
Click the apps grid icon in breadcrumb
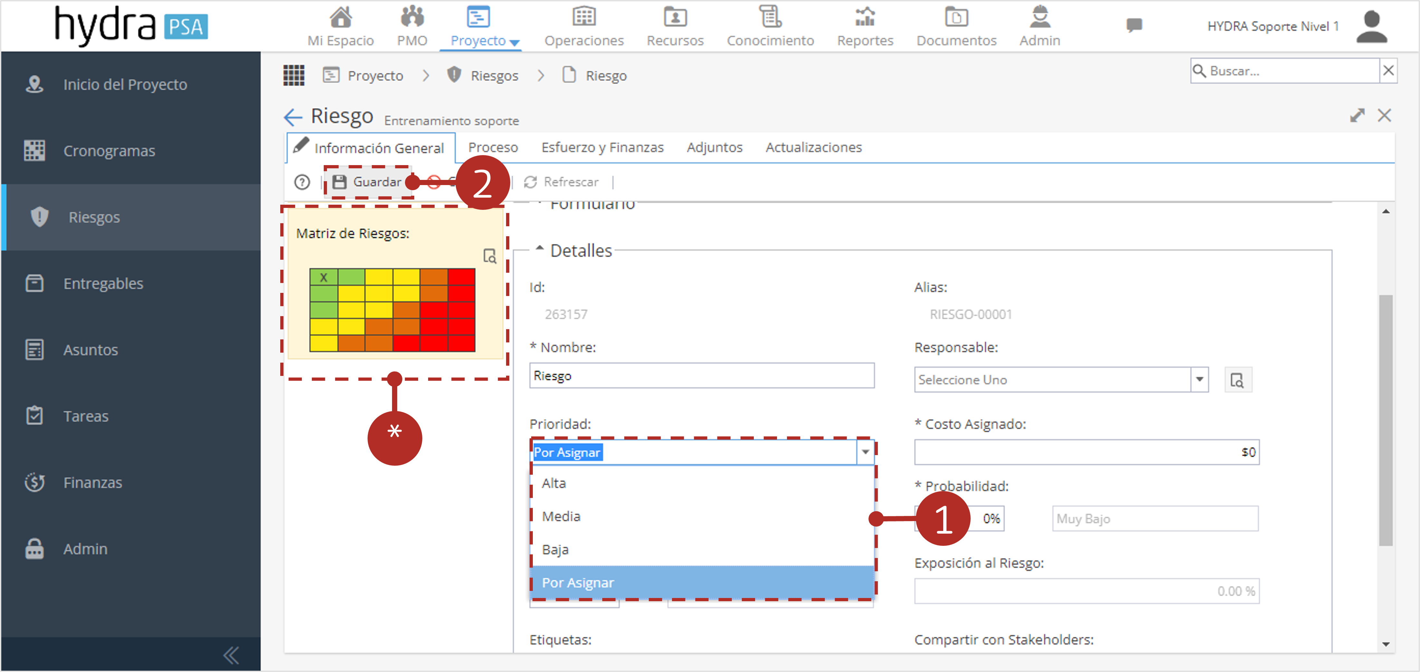(x=294, y=75)
